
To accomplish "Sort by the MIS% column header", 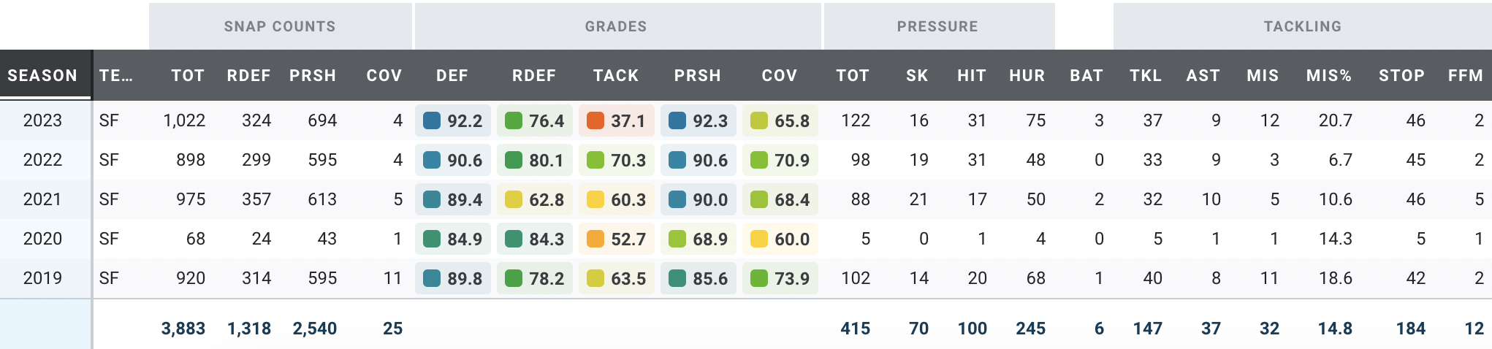I will point(1329,75).
